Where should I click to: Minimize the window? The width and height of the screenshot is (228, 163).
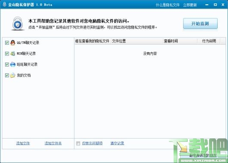pyautogui.click(x=207, y=5)
